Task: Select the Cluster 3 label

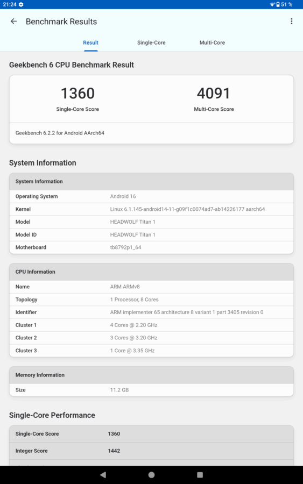Action: pyautogui.click(x=26, y=351)
